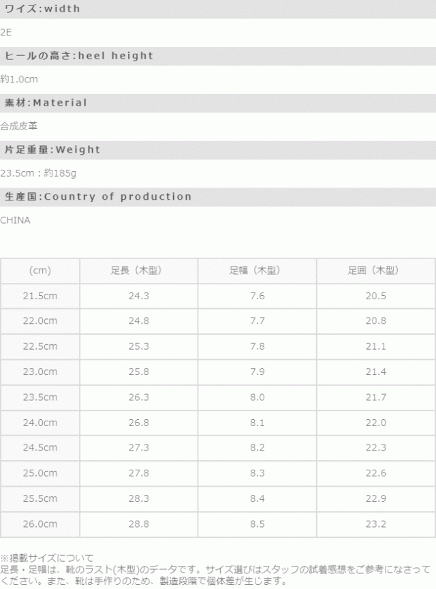Click the 生産国:Country of production header

click(x=98, y=197)
